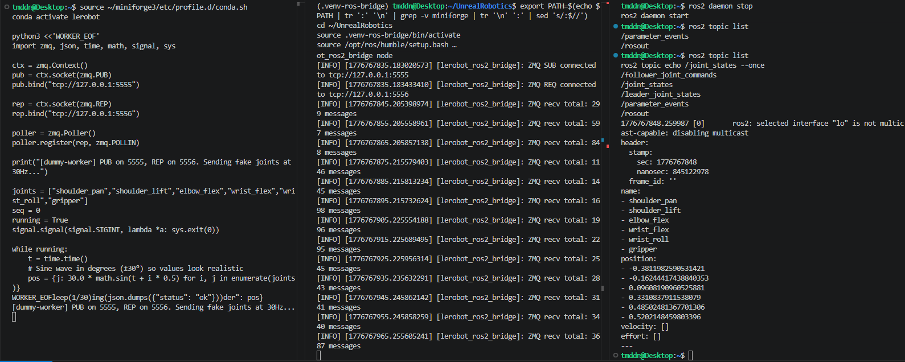
Task: Click '- gripper' in the name list
Action: (x=639, y=249)
